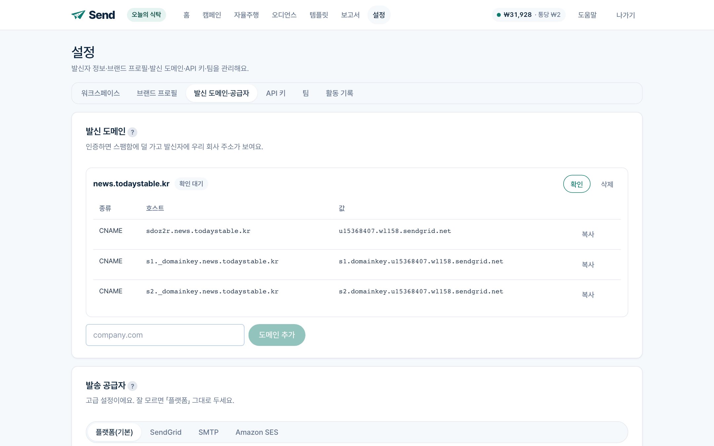The width and height of the screenshot is (714, 446).
Task: Select the SendGrid provider option
Action: click(x=166, y=432)
